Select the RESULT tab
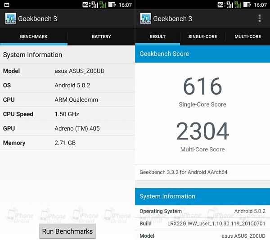This screenshot has height=240, width=270. pos(157,36)
